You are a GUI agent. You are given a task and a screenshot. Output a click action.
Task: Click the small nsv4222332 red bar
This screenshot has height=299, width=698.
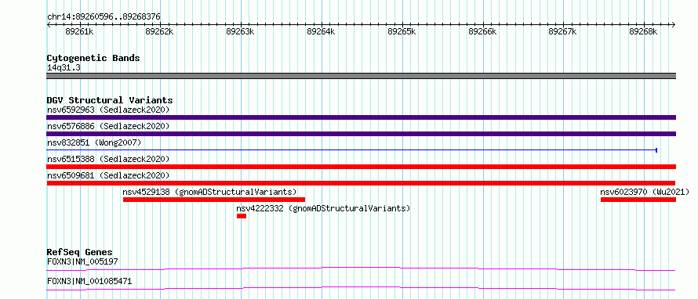click(x=242, y=216)
